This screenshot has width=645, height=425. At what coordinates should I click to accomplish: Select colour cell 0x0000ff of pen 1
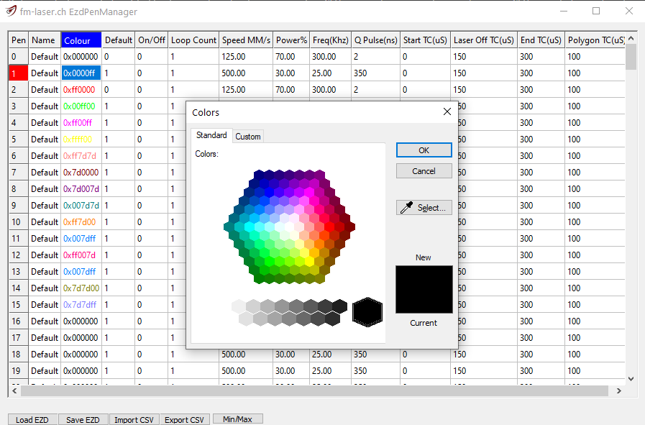coord(81,73)
